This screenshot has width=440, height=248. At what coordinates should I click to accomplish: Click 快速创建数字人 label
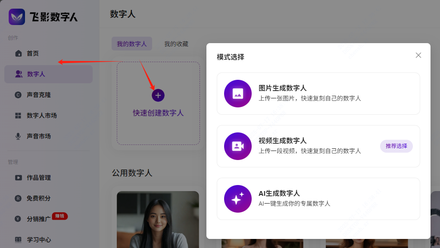(158, 113)
